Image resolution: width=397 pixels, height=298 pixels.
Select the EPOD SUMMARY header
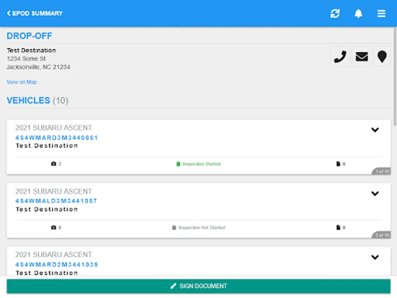pyautogui.click(x=37, y=13)
